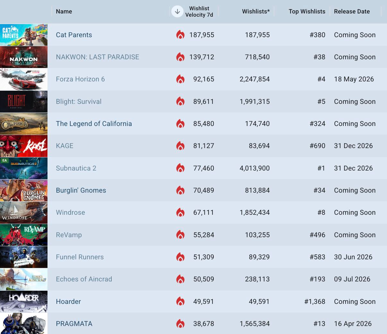387x334 pixels.
Task: Click flame icon in Burglin' Gnomes row
Action: pyautogui.click(x=180, y=190)
